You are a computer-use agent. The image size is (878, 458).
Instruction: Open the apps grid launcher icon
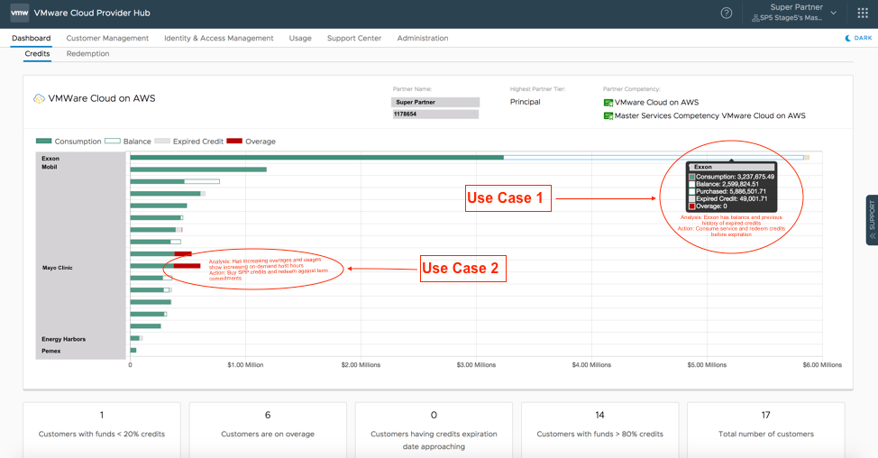[x=863, y=13]
